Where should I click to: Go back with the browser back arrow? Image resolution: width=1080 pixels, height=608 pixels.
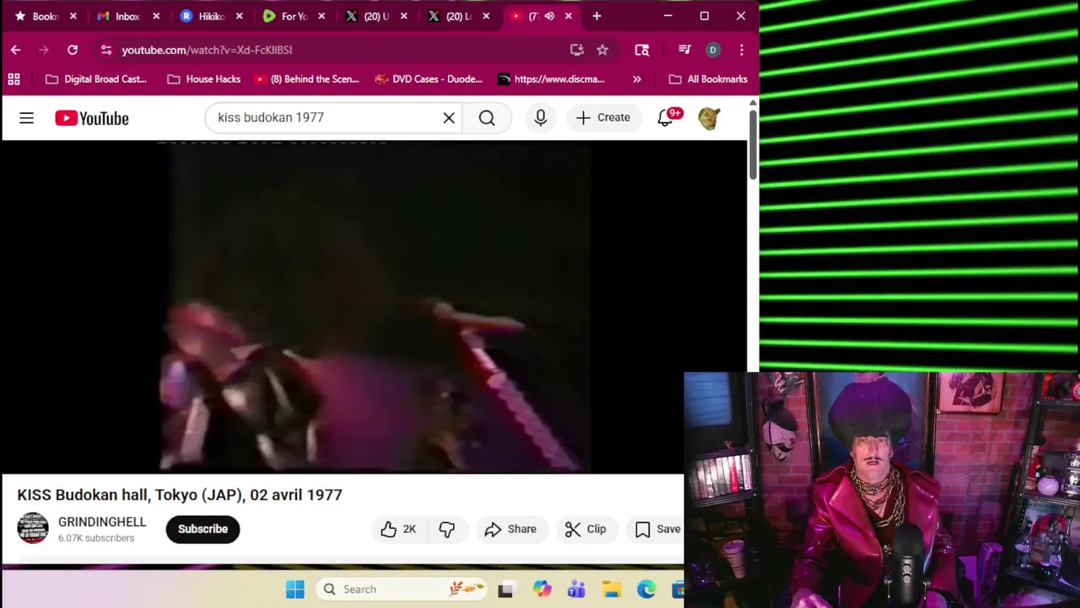coord(15,50)
